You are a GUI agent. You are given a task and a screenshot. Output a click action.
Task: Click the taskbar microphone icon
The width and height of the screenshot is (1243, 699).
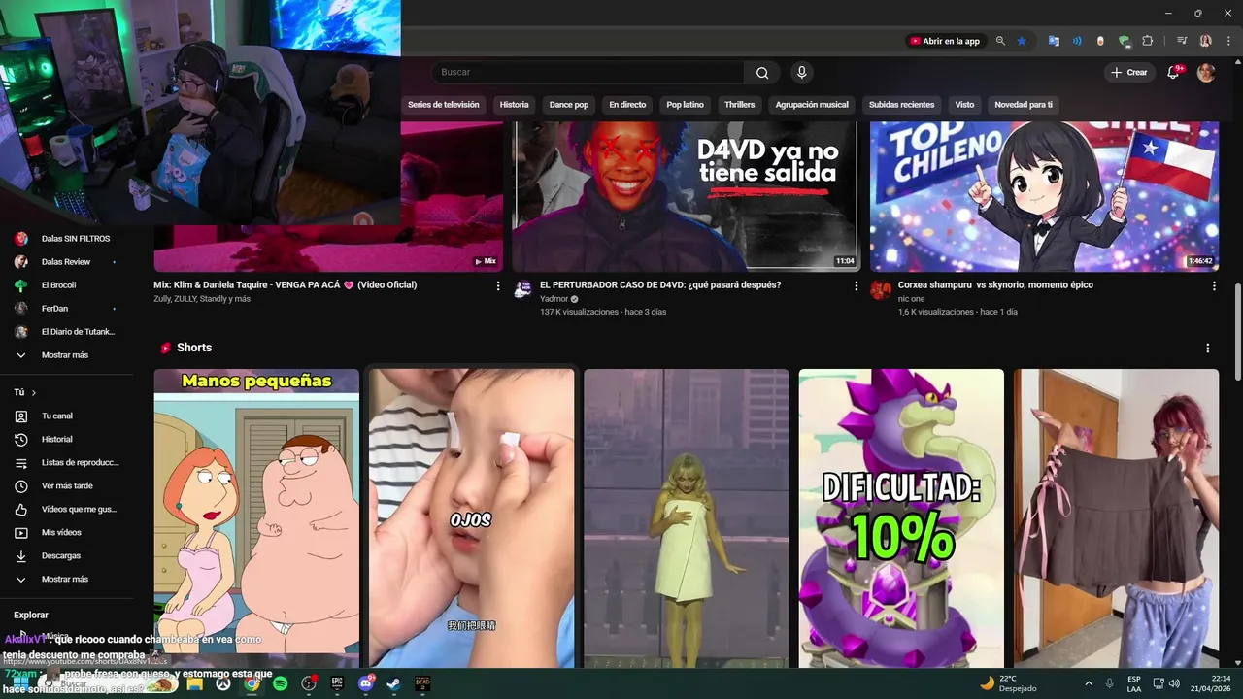[x=1109, y=683]
